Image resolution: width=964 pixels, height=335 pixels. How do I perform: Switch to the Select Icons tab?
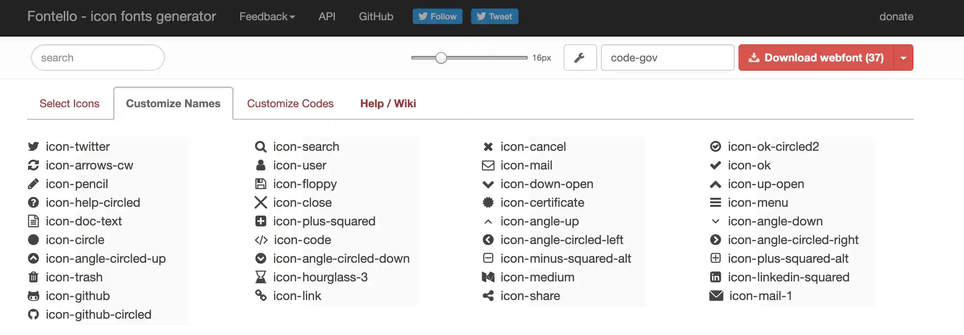(70, 103)
